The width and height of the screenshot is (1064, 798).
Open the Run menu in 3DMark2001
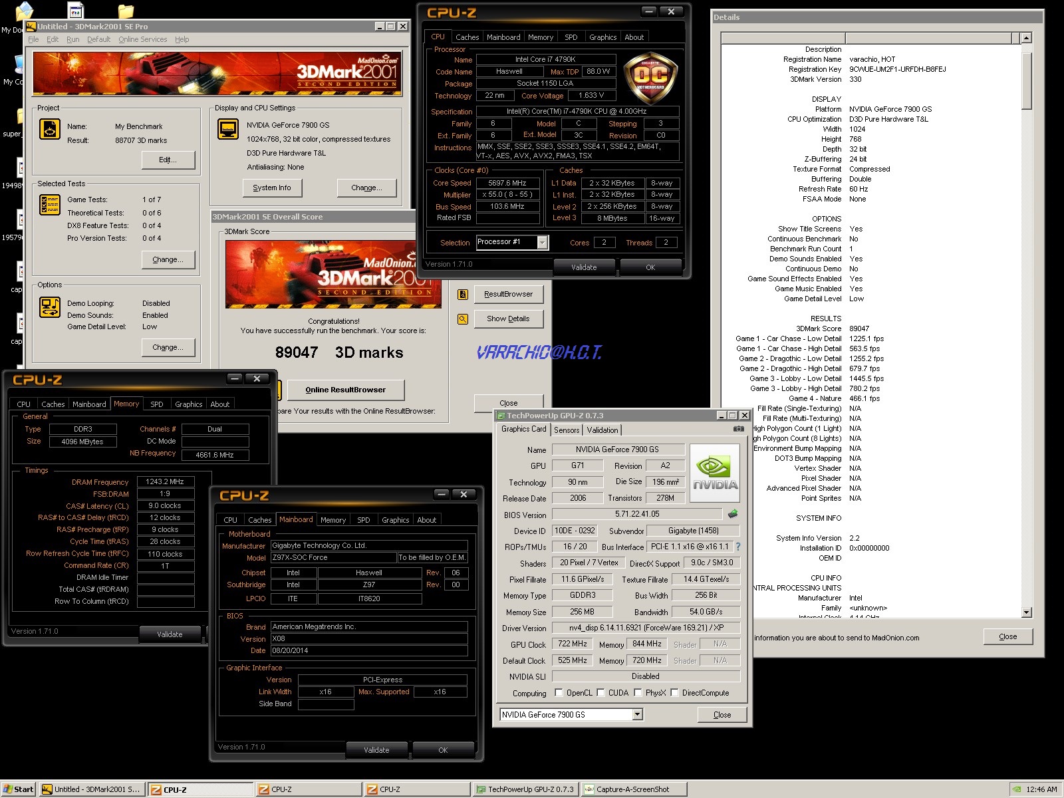pyautogui.click(x=73, y=39)
